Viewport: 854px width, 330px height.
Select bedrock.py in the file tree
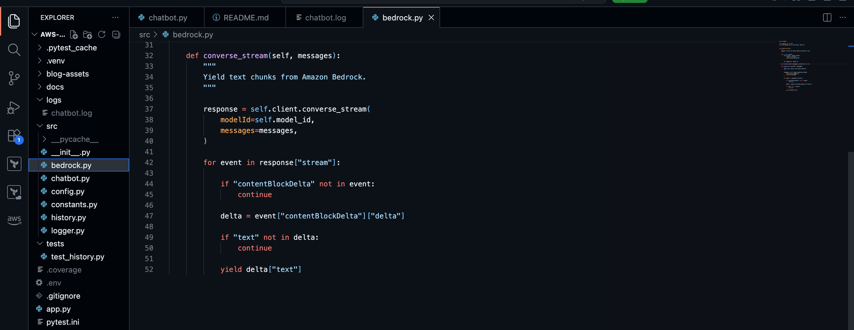(x=79, y=165)
